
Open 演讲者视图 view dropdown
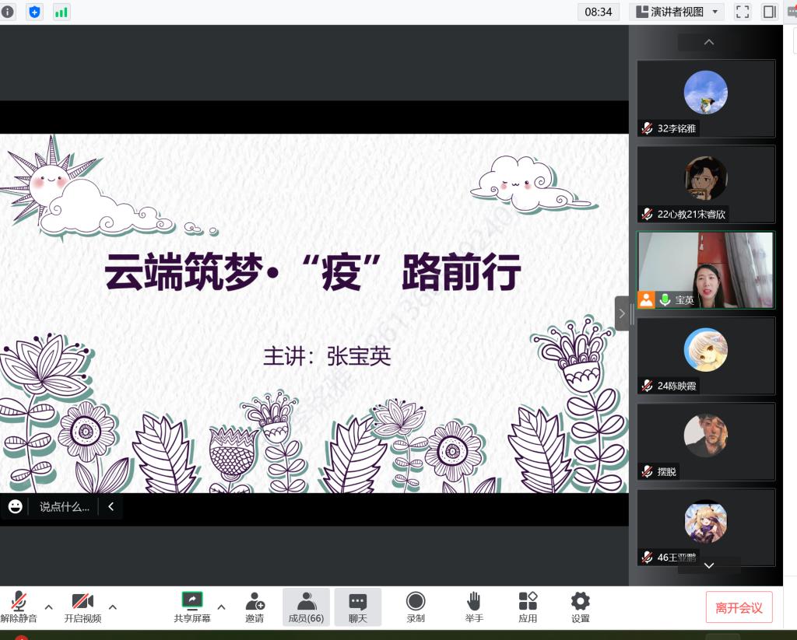676,12
